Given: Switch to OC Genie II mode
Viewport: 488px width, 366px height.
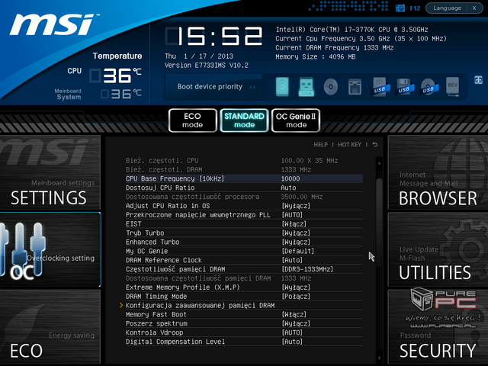Looking at the screenshot, I should (296, 120).
